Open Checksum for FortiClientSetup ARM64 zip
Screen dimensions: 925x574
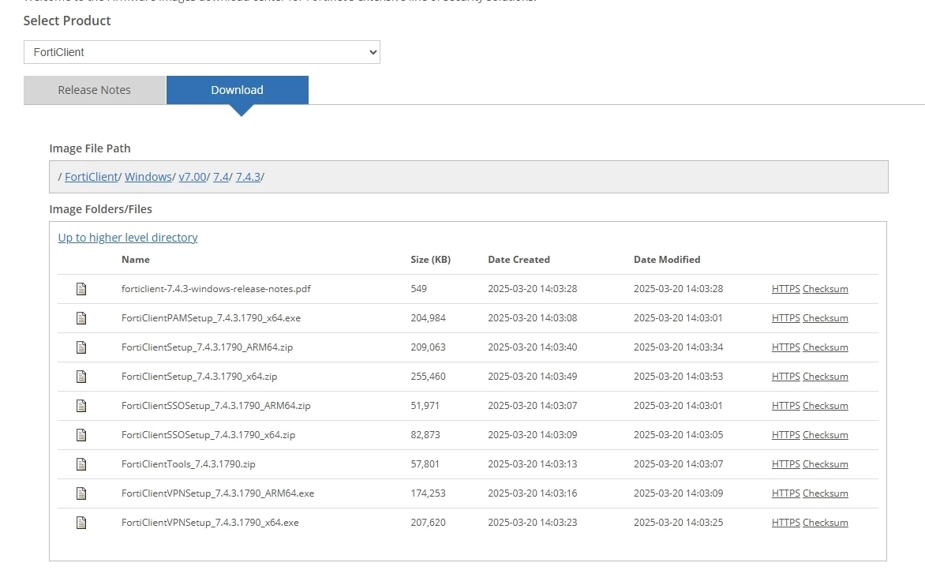click(x=826, y=347)
